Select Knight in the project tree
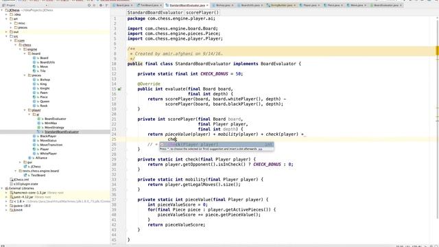The image size is (439, 247). coord(45,89)
